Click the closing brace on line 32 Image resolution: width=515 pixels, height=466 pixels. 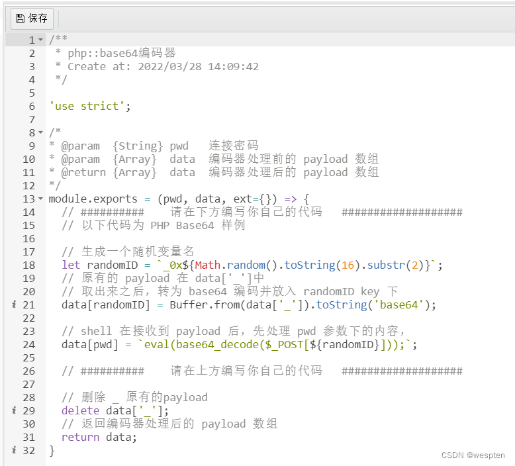[52, 450]
